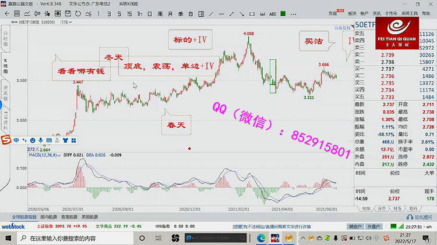Screen dimensions: 437x245
Task: Click the Windows Start button
Action: pos(7,238)
